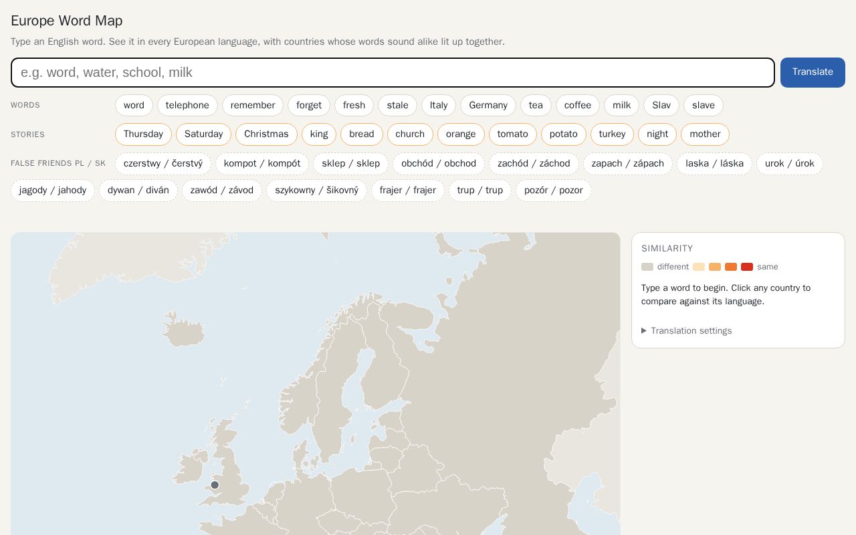Select the 'tea' word chip
Viewport: 856px width, 535px height.
point(536,105)
